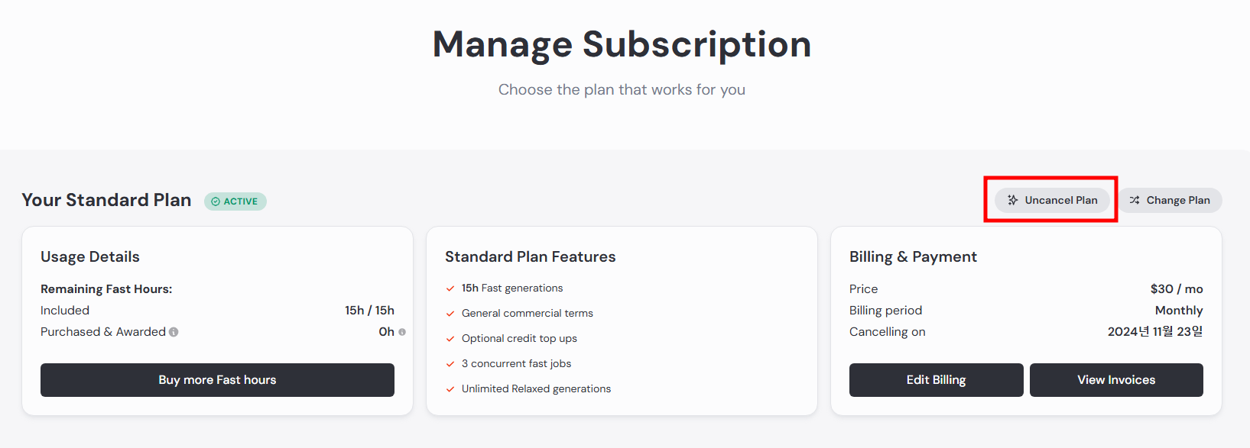Click the Edit Billing button
Viewport: 1250px width, 448px height.
[936, 379]
